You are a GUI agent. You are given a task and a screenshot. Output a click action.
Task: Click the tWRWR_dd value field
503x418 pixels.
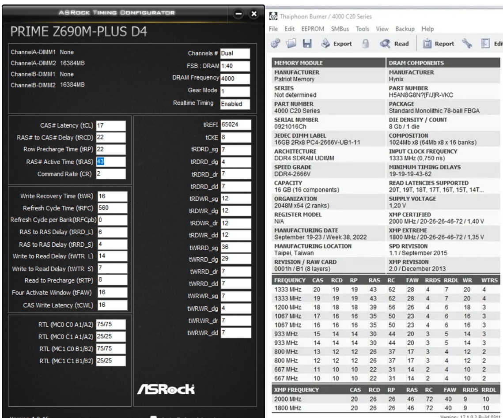click(x=236, y=333)
